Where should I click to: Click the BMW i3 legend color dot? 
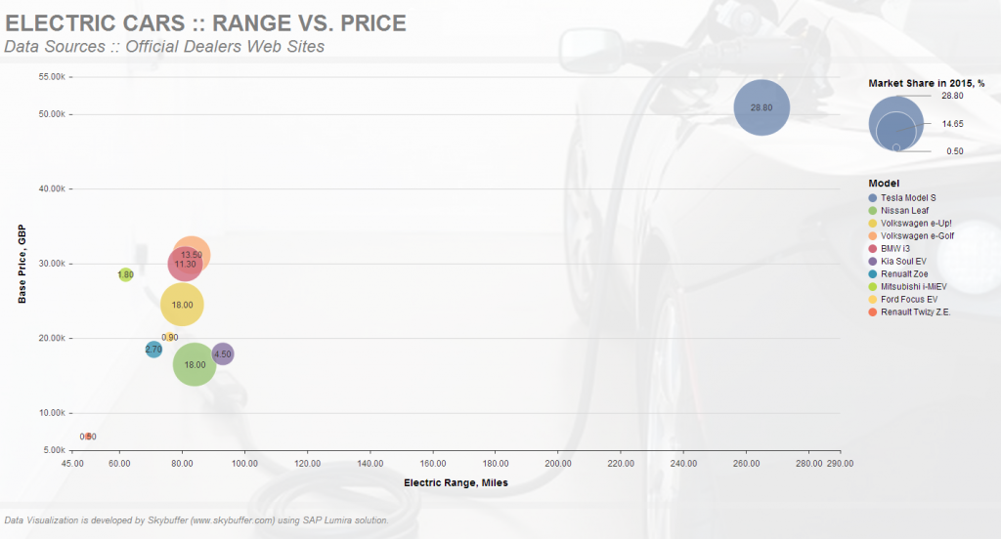click(x=873, y=249)
